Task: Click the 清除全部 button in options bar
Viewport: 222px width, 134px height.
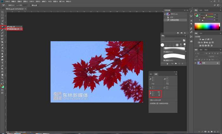Action: (34, 5)
